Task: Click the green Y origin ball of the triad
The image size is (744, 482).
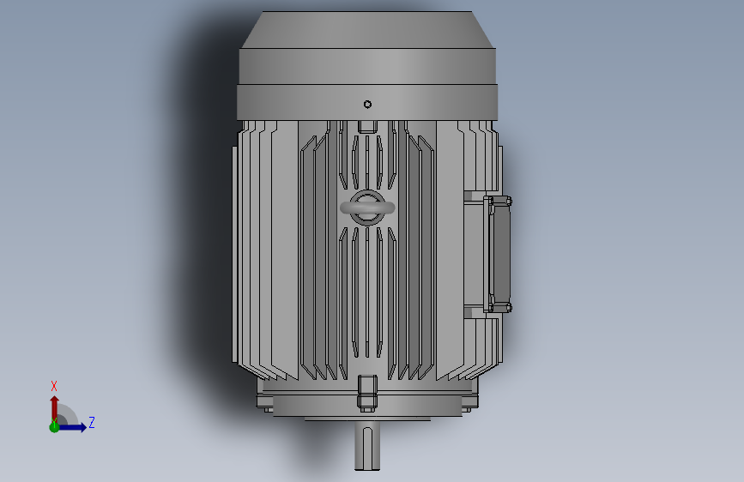Action: tap(55, 427)
